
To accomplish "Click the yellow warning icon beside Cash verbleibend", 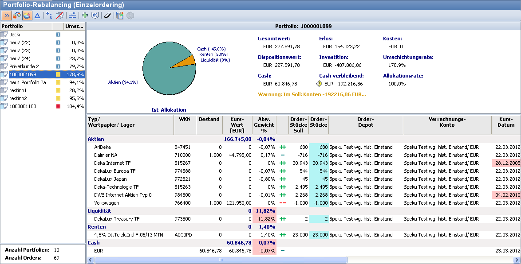I will tap(319, 83).
